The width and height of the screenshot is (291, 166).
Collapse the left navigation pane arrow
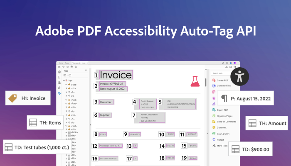(x=90, y=125)
